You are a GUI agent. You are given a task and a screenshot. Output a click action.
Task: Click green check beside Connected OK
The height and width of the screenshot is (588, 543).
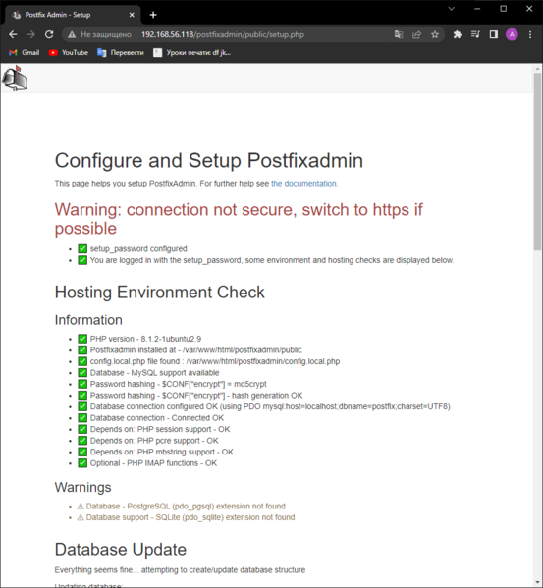point(82,418)
